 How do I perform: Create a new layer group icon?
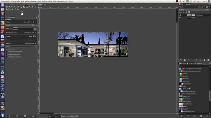185,60
